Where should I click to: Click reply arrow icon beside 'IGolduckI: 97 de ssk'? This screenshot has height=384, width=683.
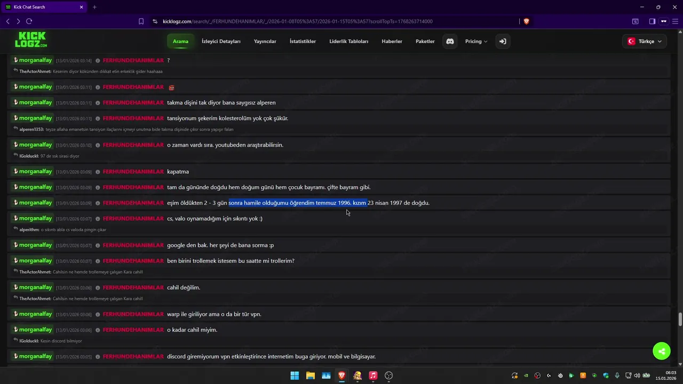[x=16, y=156]
